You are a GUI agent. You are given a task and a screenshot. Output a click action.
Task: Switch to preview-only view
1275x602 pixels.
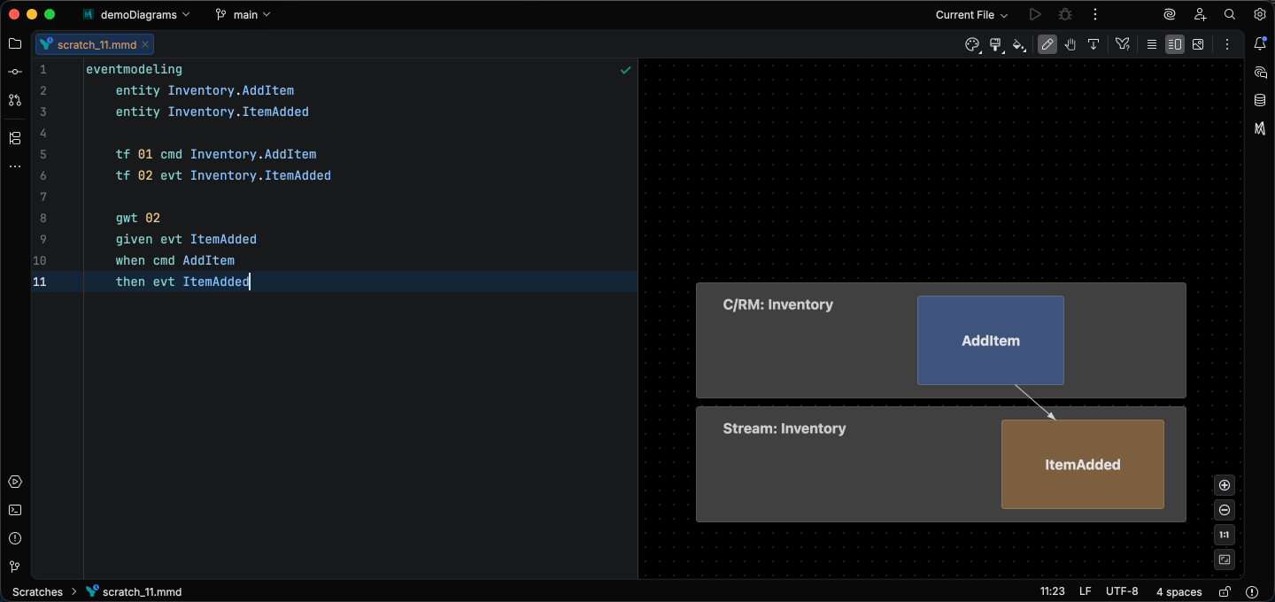[x=1198, y=44]
